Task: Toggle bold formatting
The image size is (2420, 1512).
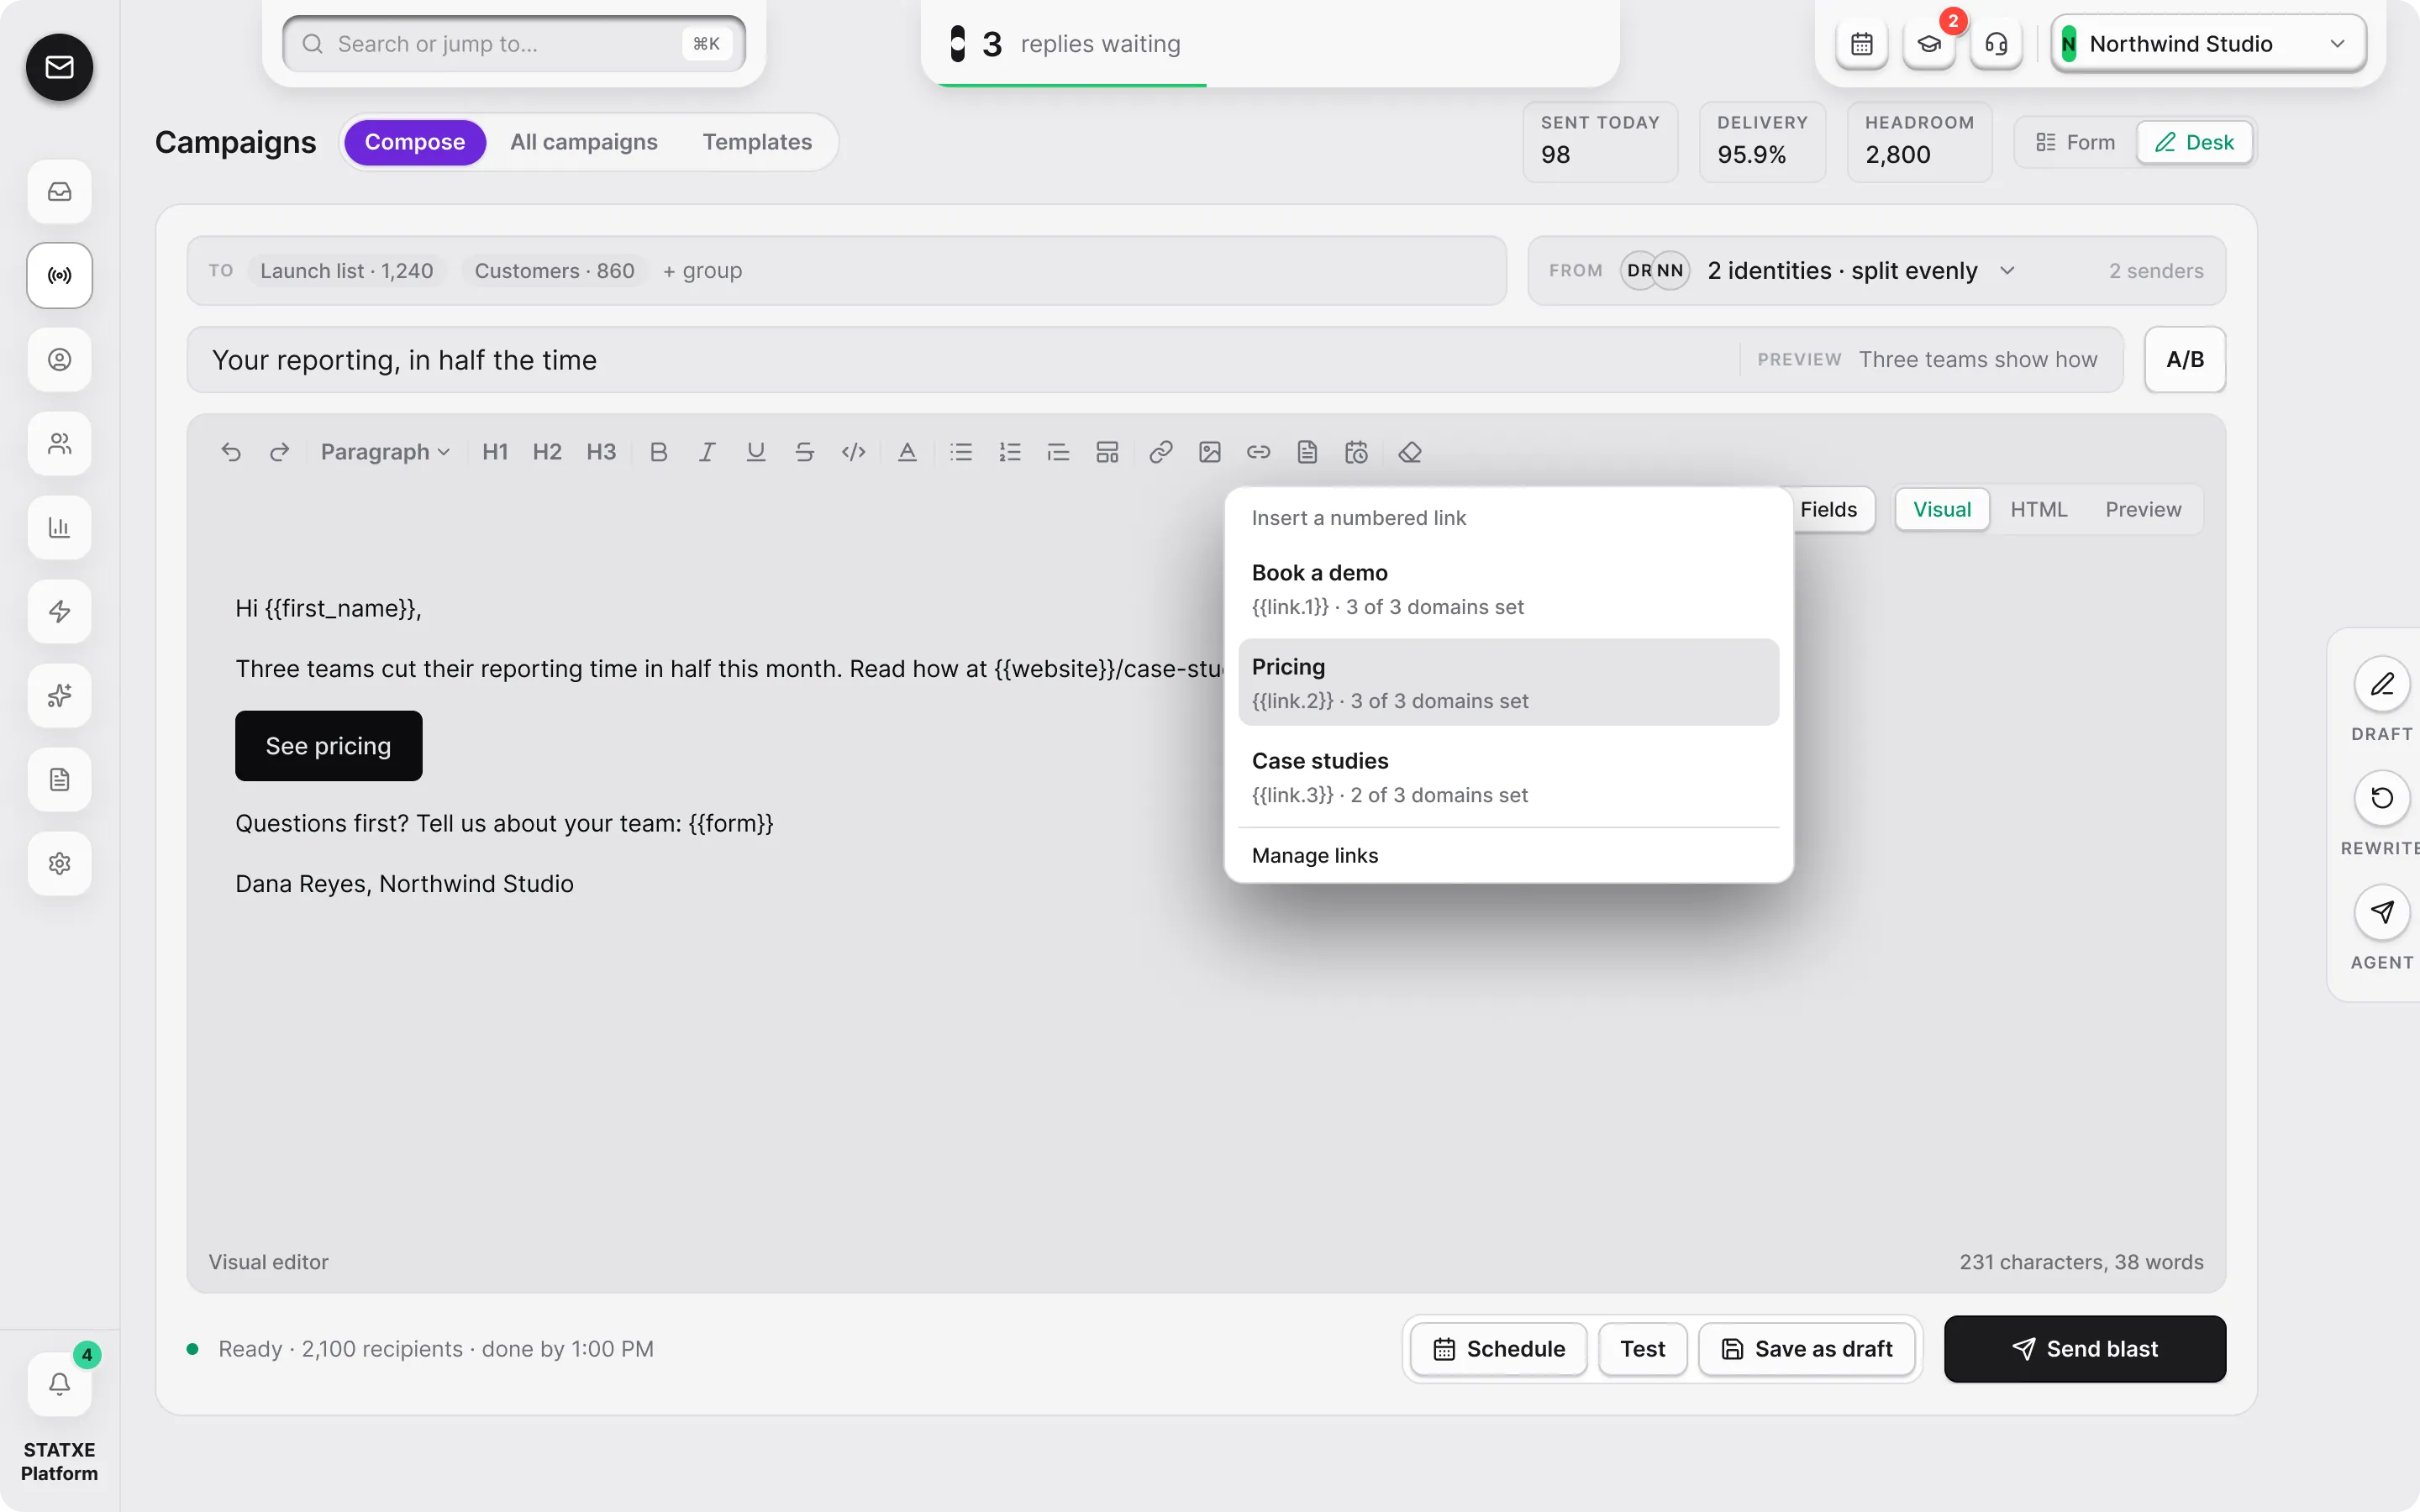Action: pos(658,452)
